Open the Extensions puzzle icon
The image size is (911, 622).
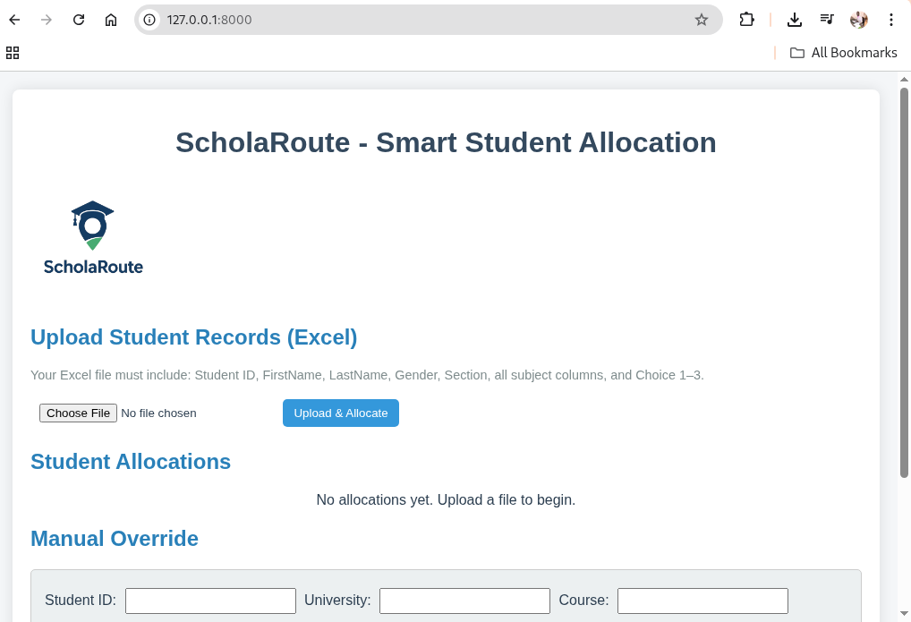coord(746,20)
